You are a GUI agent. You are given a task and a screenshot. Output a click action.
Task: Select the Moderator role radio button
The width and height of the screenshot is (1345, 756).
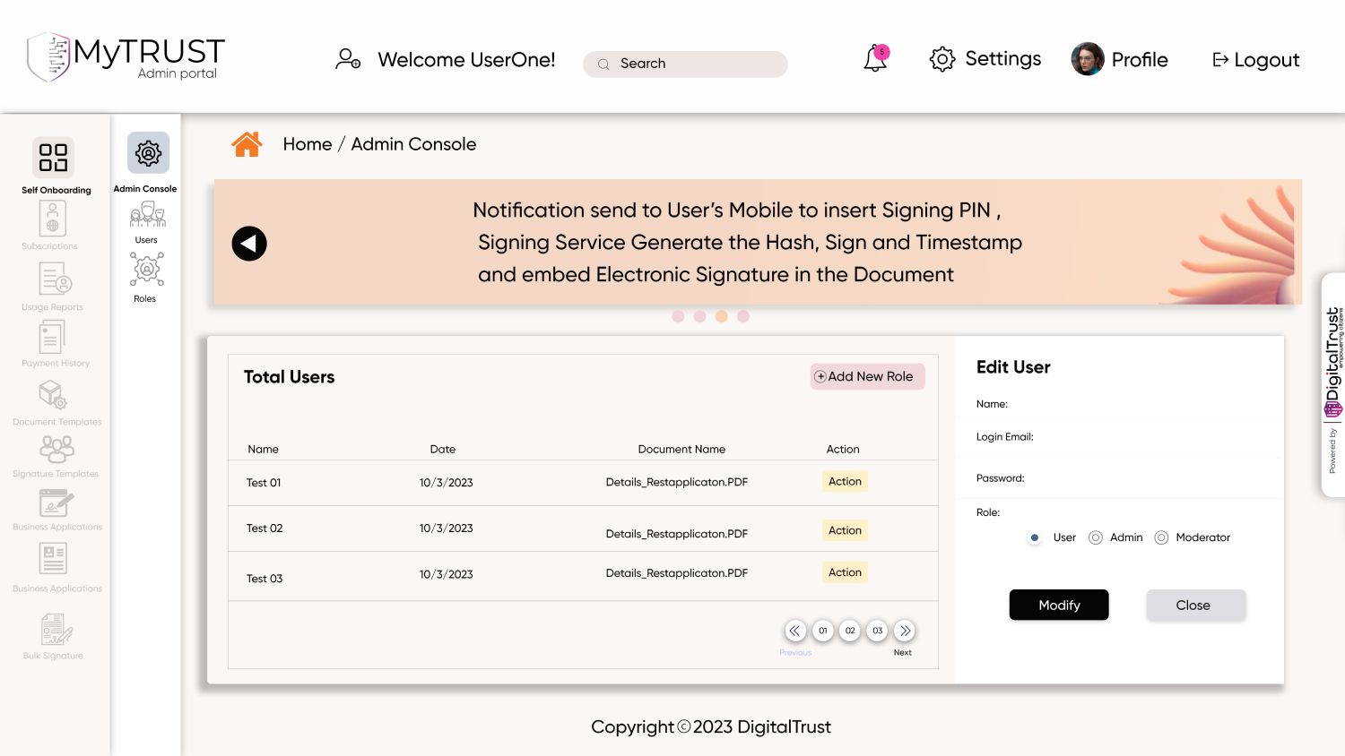(x=1161, y=537)
